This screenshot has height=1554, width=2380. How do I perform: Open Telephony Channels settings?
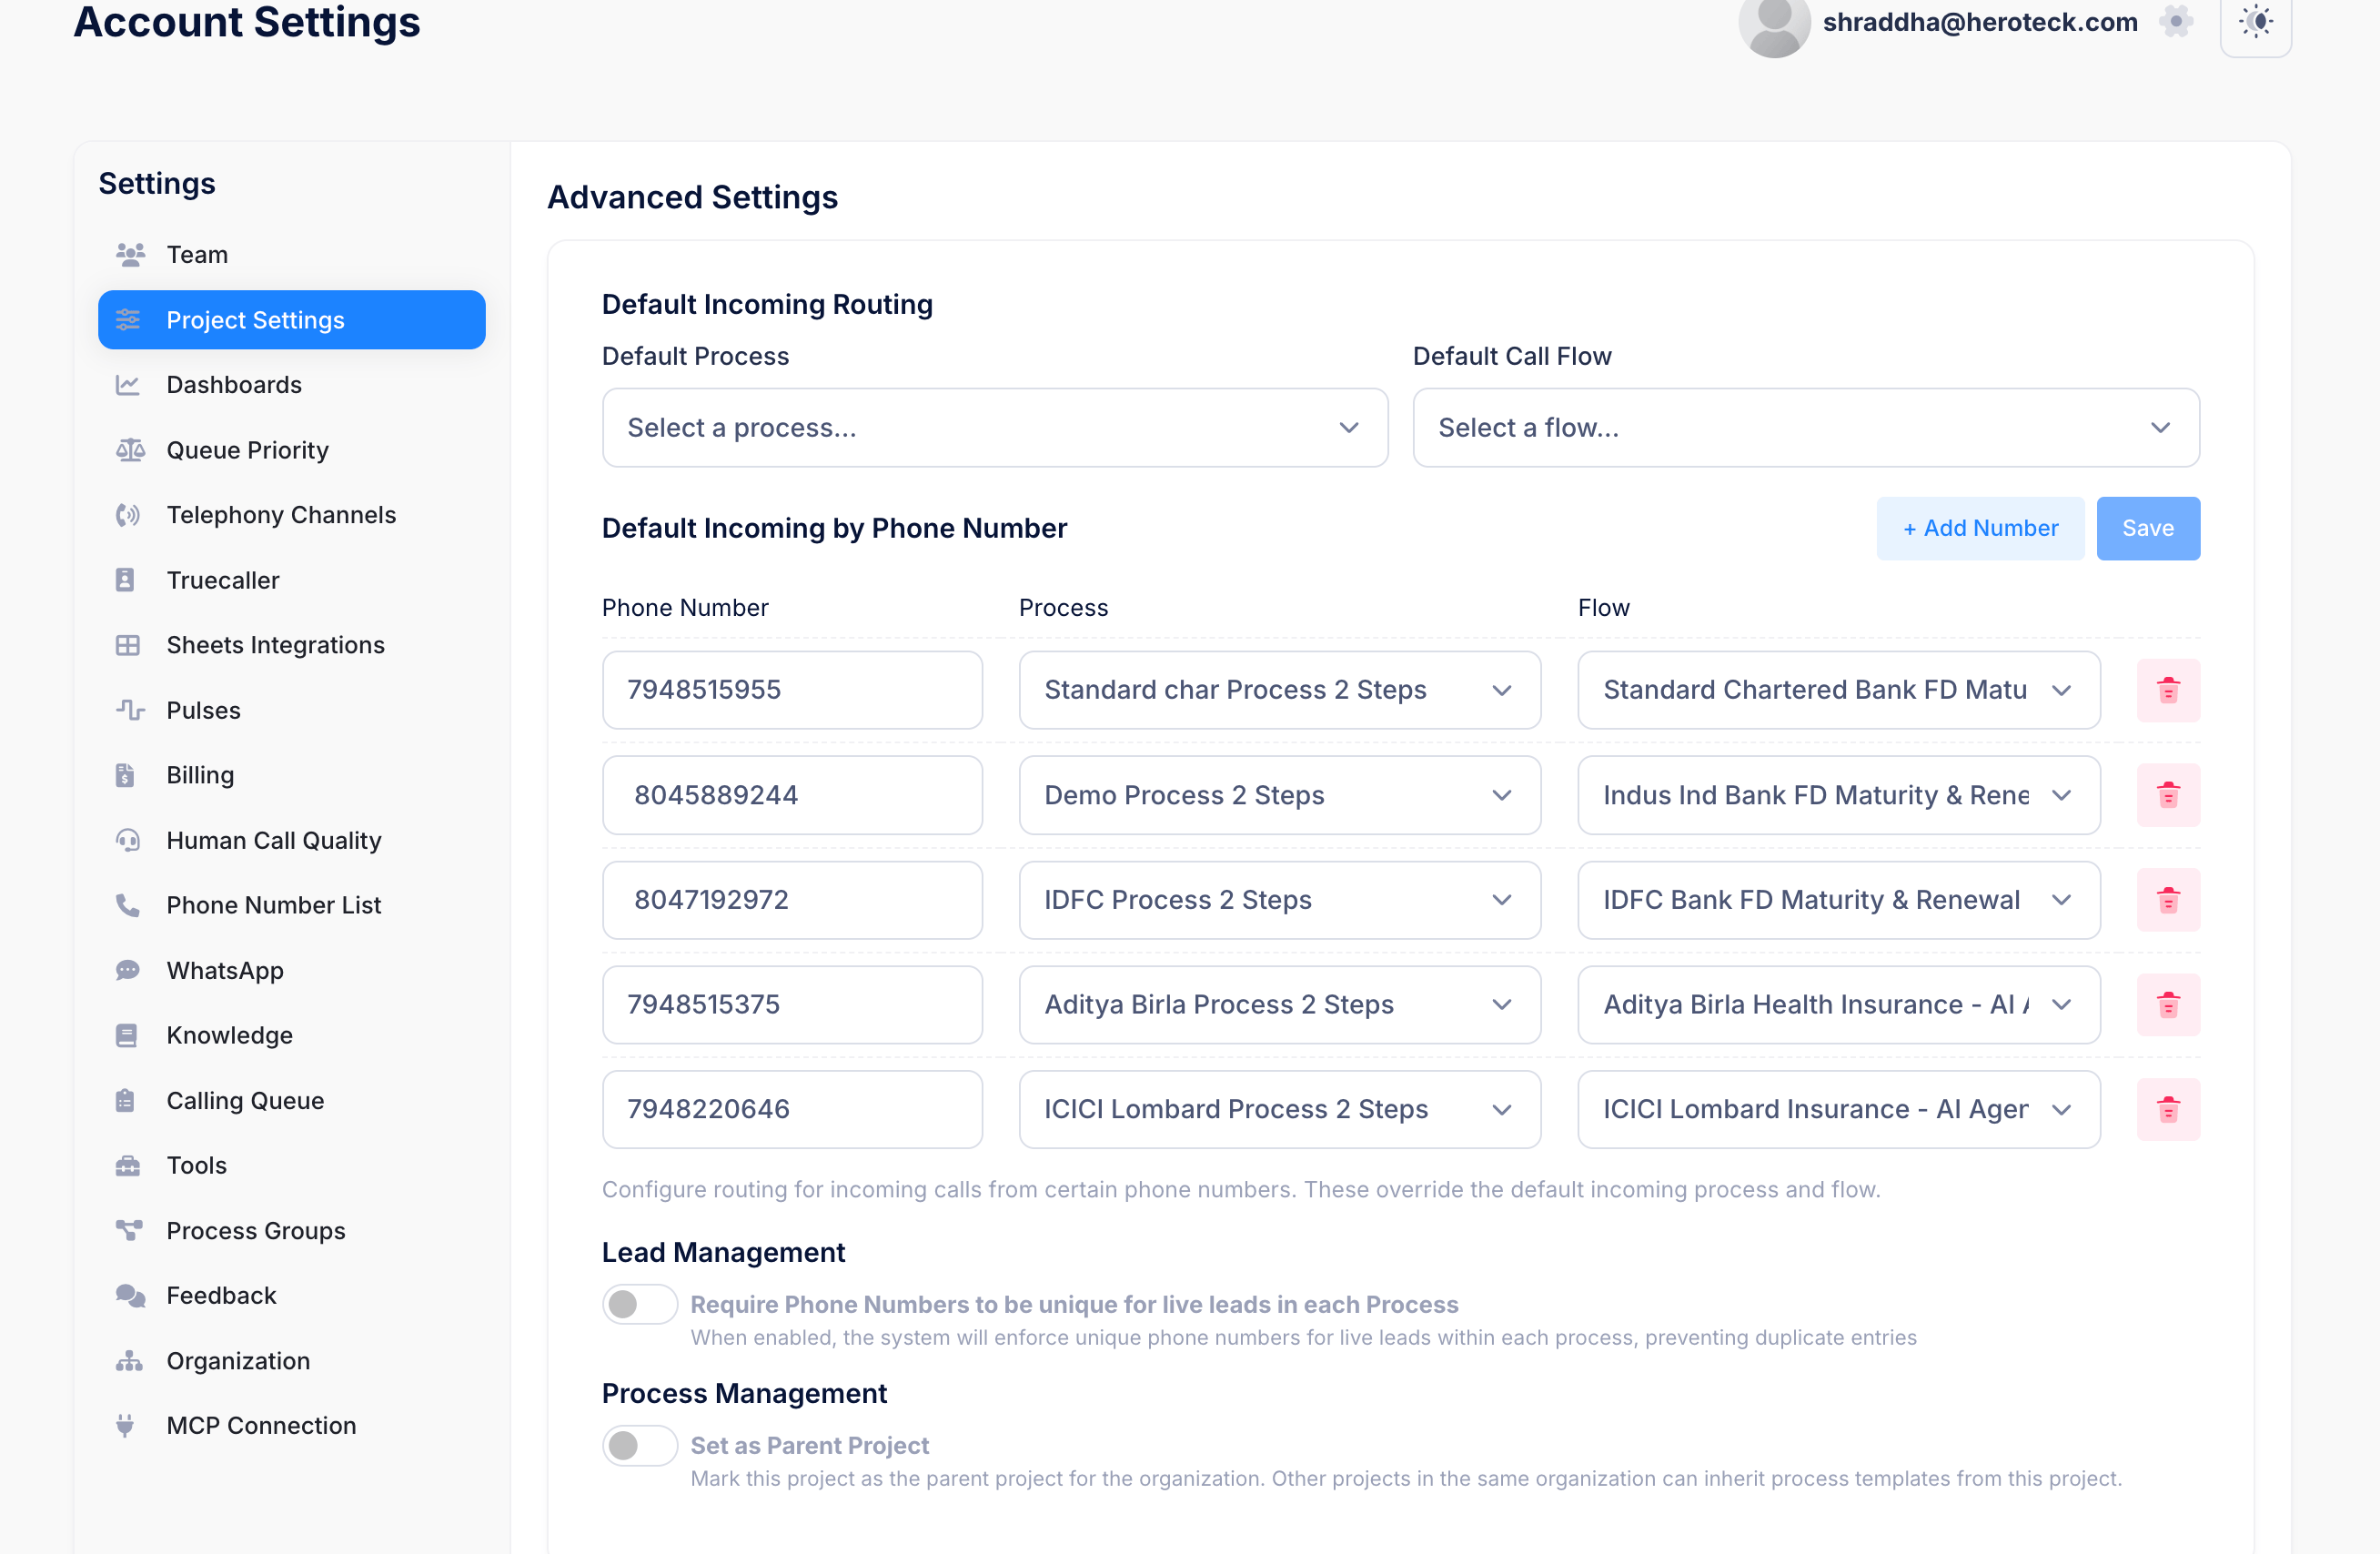(x=291, y=515)
